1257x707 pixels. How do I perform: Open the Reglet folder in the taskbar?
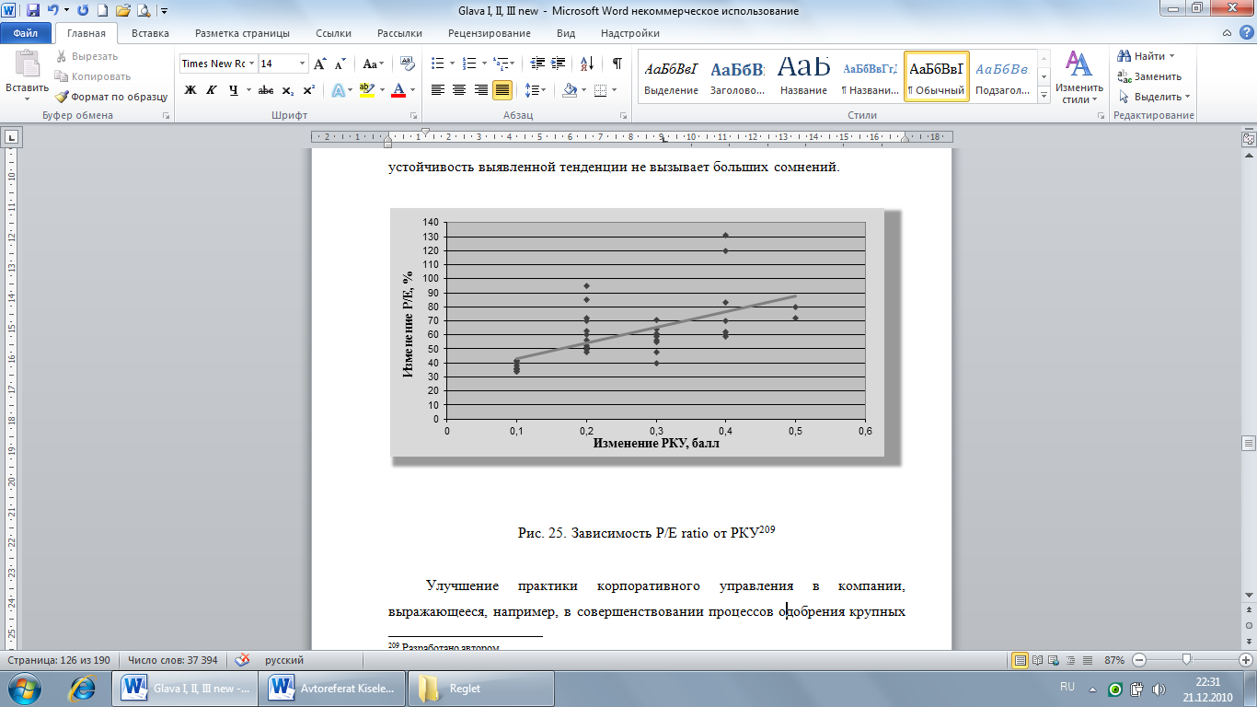pos(480,688)
